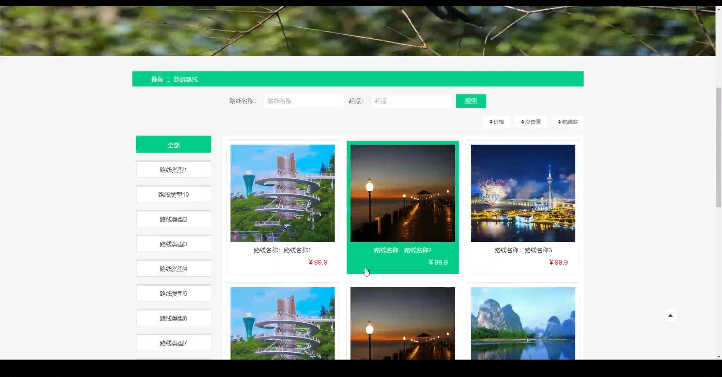Click the 搜索 button

(x=471, y=101)
